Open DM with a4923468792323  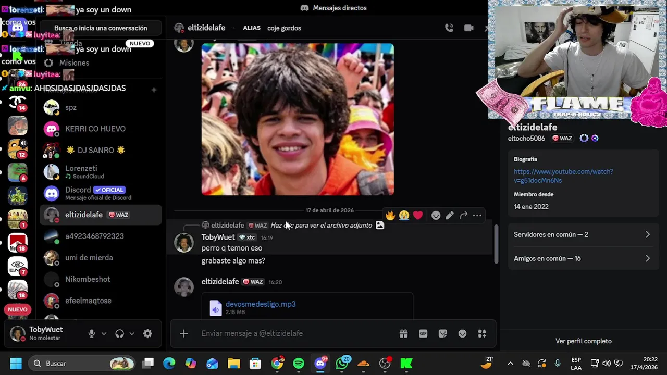tap(101, 236)
